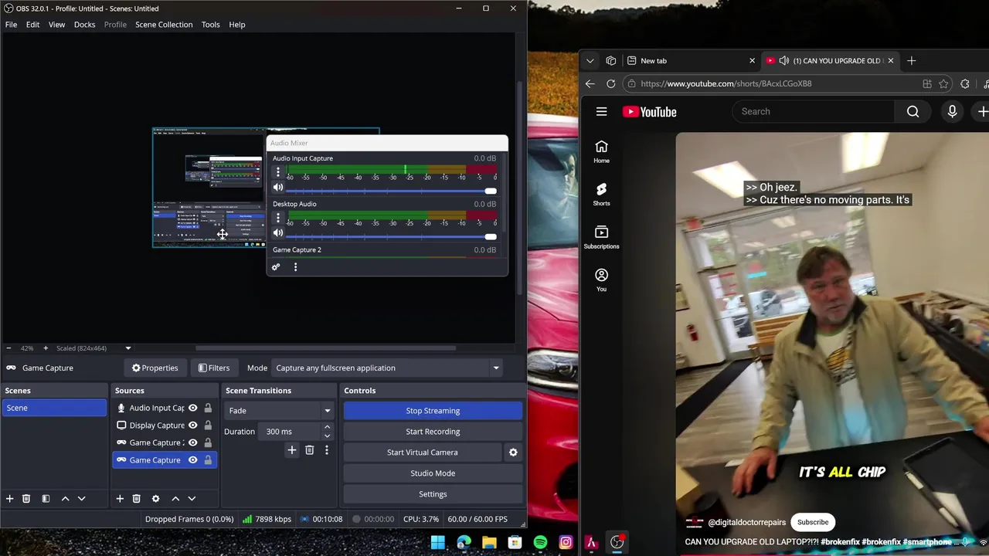989x556 pixels.
Task: Open browser tab list dropdown chevron
Action: (x=590, y=60)
